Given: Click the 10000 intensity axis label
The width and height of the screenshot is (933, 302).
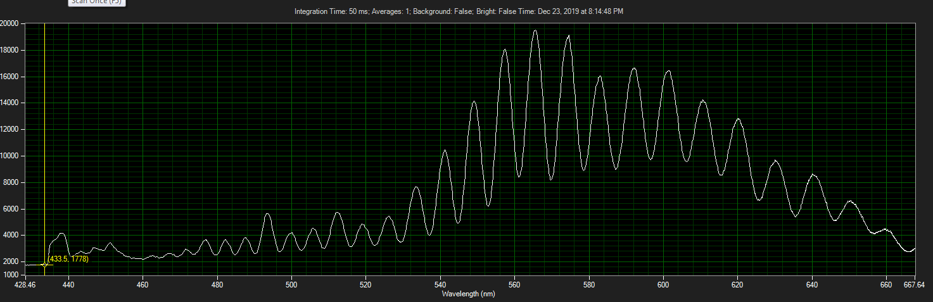Looking at the screenshot, I should [10, 156].
